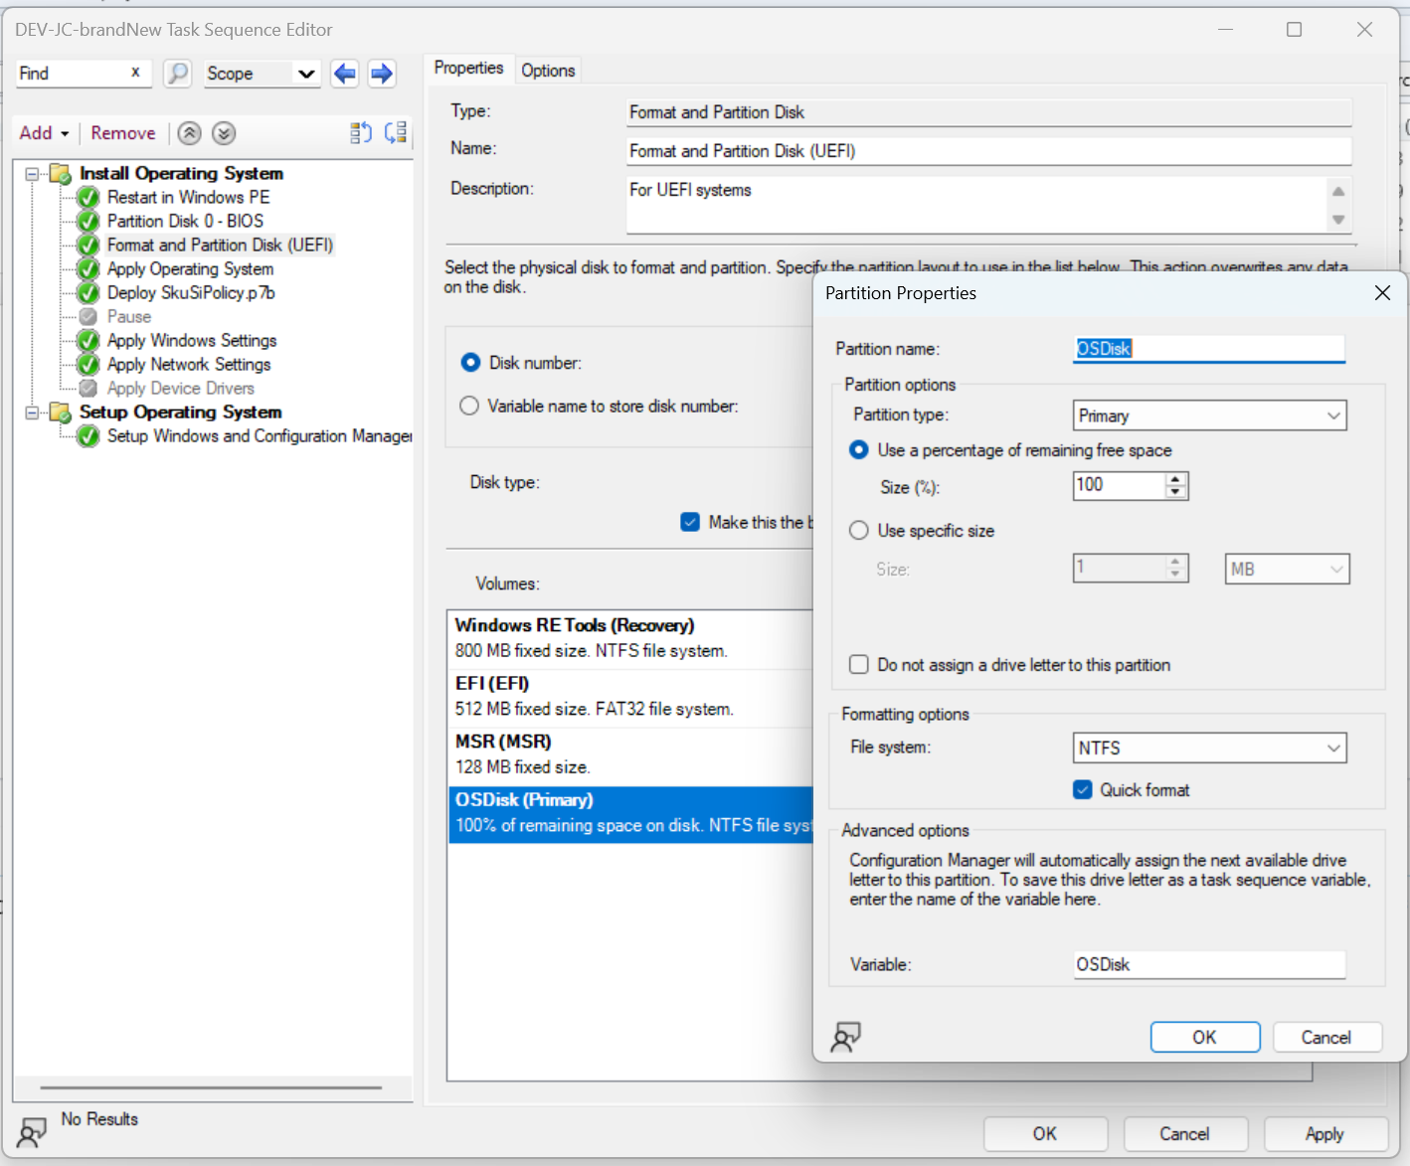Click the blue forward arrow icon
Image resolution: width=1410 pixels, height=1166 pixels.
381,74
